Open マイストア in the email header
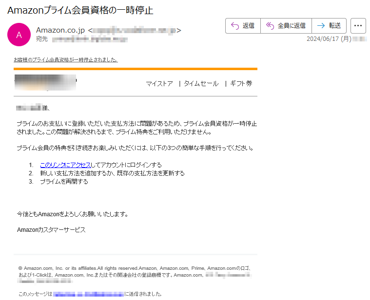370x300 pixels. 159,84
